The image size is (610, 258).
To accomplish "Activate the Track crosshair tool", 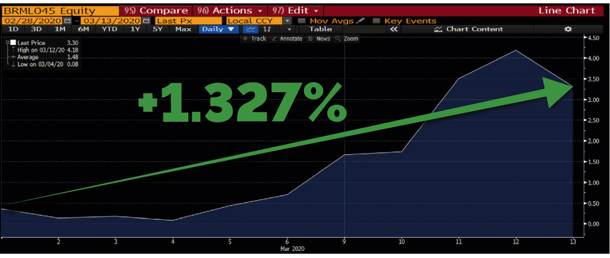I will (254, 39).
